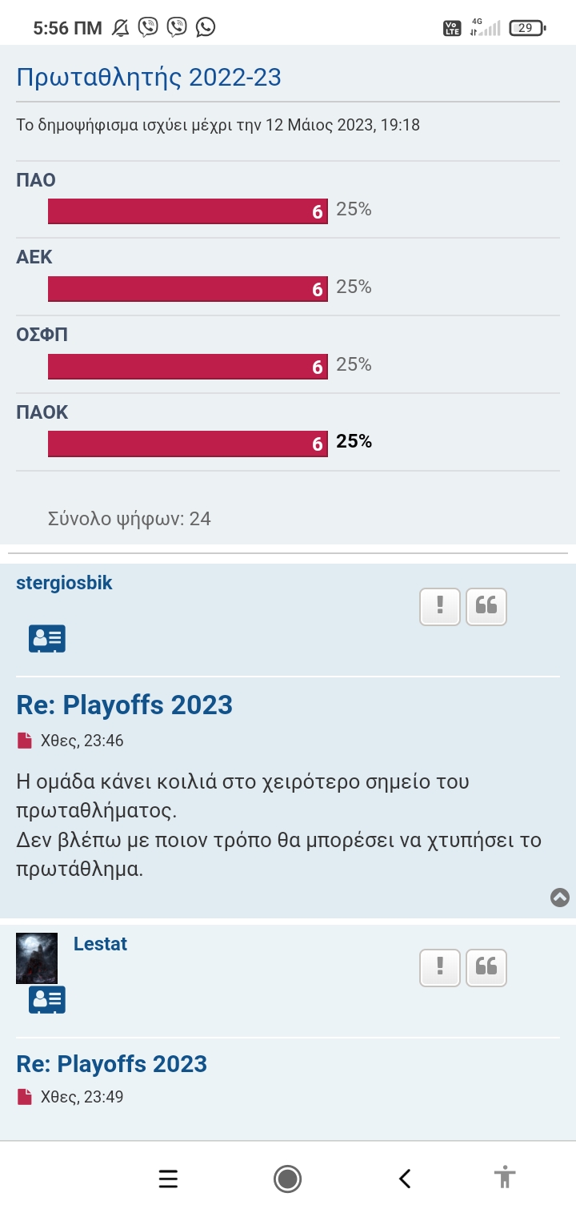Open stergiosbik's username link
This screenshot has width=576, height=1217.
64,583
